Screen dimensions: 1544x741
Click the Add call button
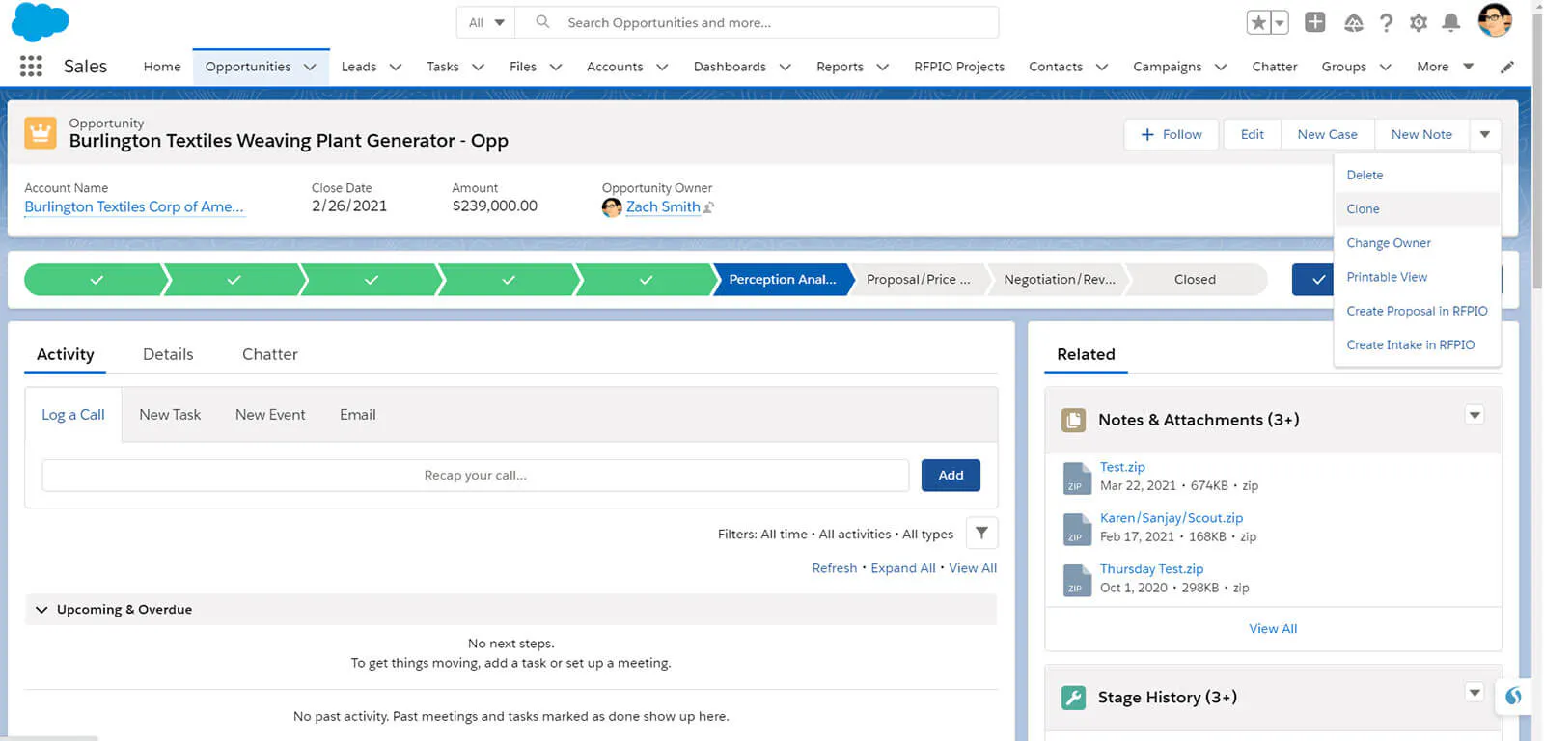951,475
